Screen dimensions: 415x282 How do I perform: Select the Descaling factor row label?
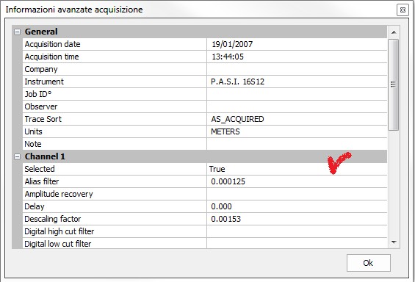pos(52,219)
